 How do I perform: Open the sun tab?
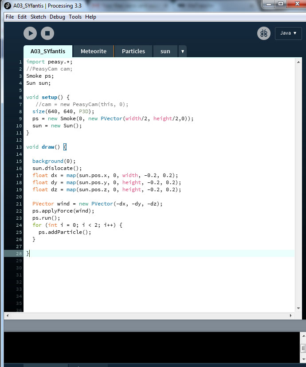[x=165, y=51]
